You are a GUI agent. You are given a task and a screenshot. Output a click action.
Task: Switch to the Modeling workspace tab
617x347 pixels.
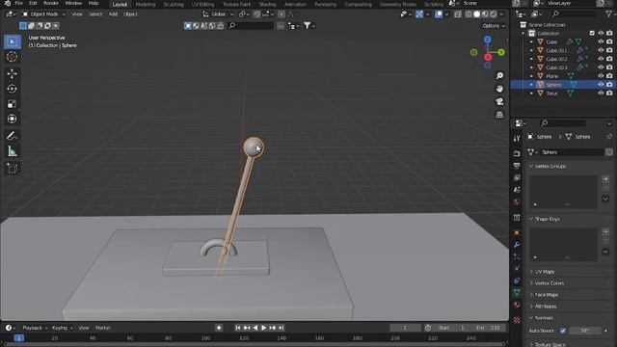point(146,4)
